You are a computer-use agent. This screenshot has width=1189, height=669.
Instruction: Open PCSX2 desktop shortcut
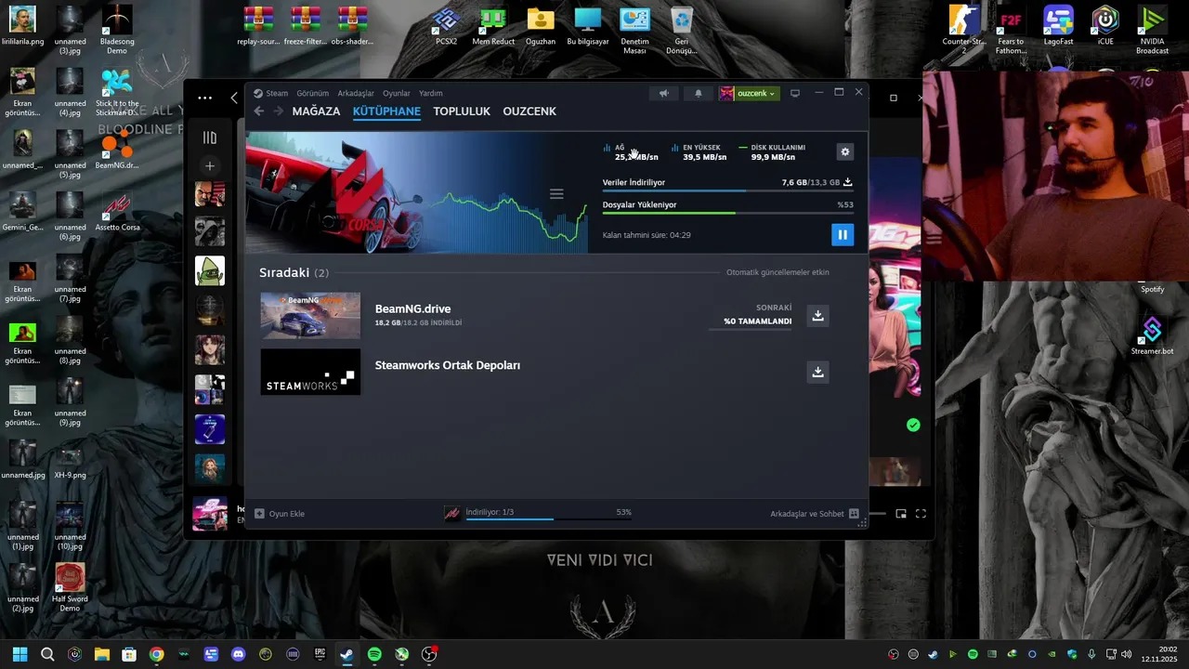[x=446, y=25]
